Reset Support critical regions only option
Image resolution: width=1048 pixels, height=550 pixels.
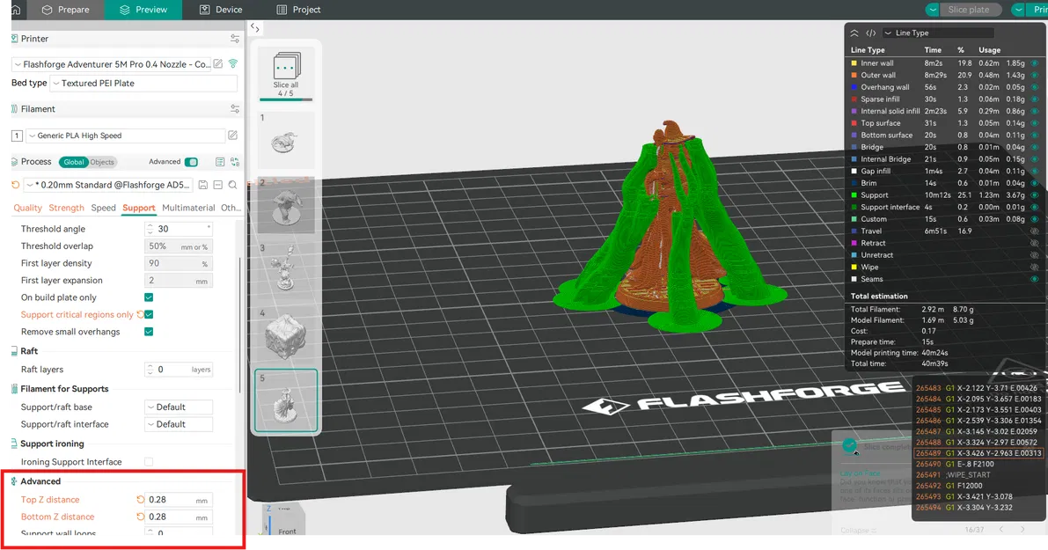[x=140, y=314]
